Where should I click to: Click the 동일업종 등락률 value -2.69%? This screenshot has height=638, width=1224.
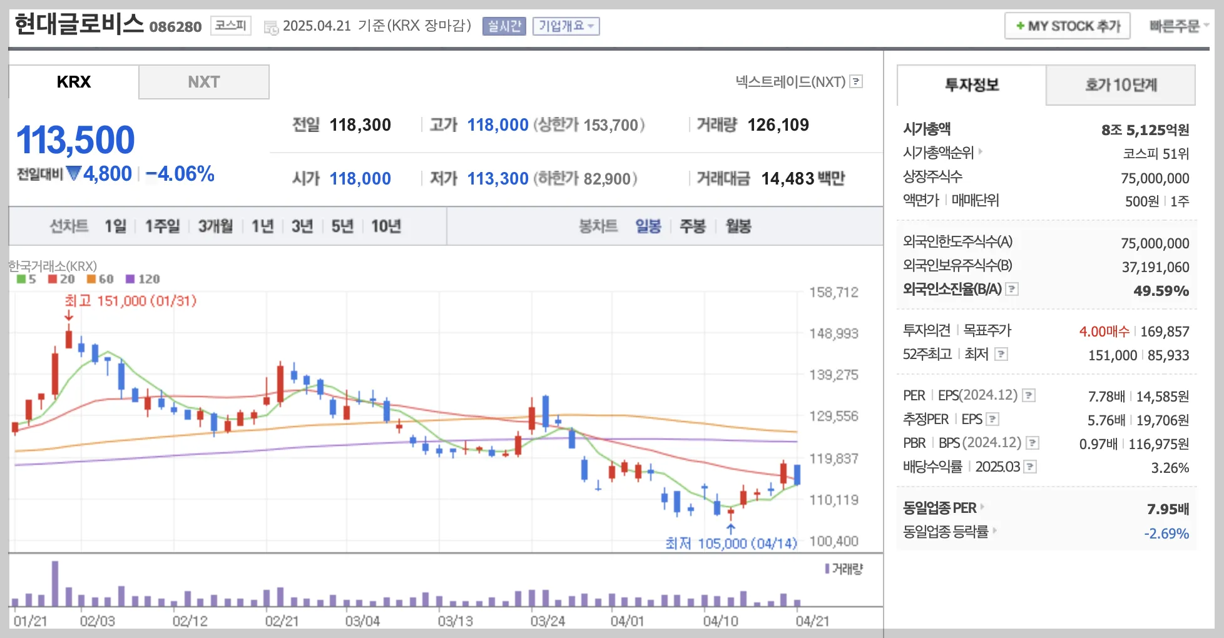click(1166, 534)
